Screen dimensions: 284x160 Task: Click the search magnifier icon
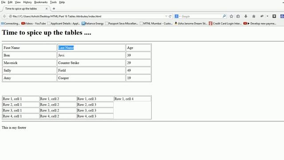[224, 16]
